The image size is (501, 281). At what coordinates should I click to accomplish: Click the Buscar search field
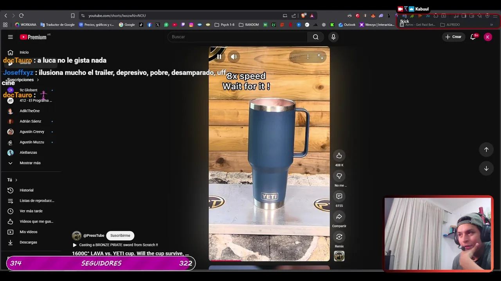click(x=238, y=37)
